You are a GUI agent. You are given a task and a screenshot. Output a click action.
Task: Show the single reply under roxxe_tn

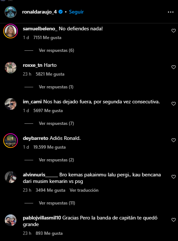point(56,87)
